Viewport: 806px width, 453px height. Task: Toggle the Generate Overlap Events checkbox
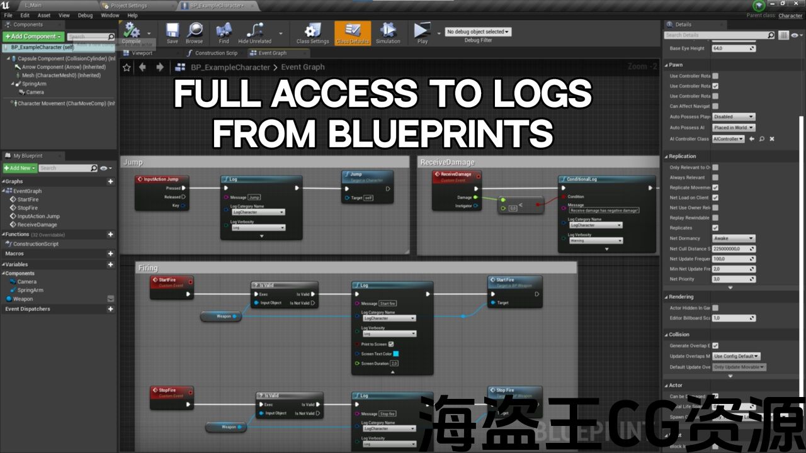point(715,345)
